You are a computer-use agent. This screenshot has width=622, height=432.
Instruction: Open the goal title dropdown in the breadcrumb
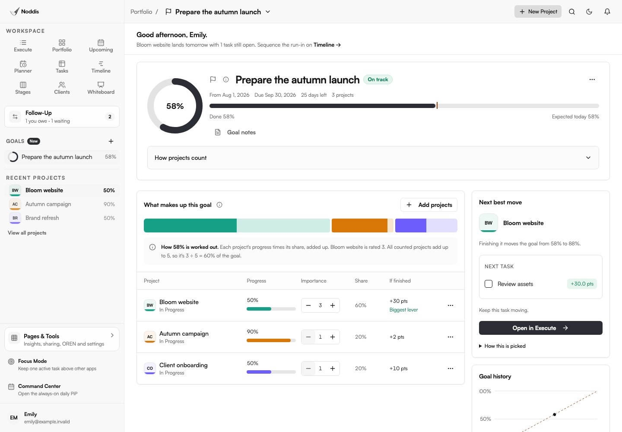pos(268,12)
